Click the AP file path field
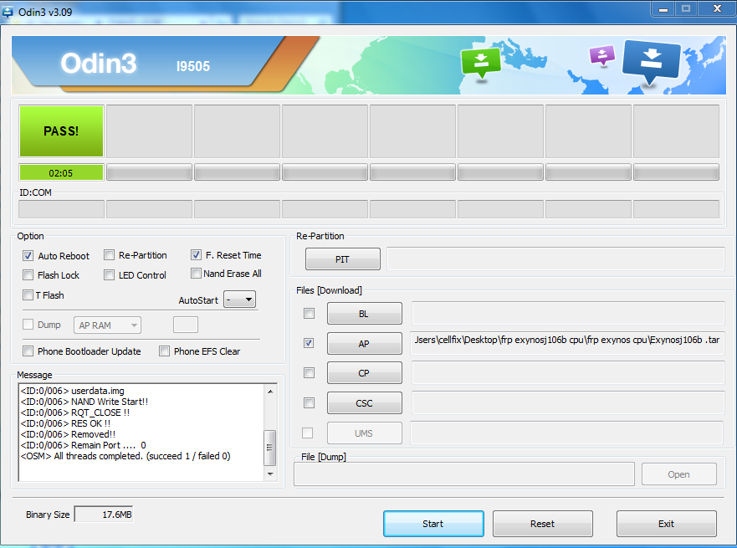Image resolution: width=737 pixels, height=548 pixels. 567,343
